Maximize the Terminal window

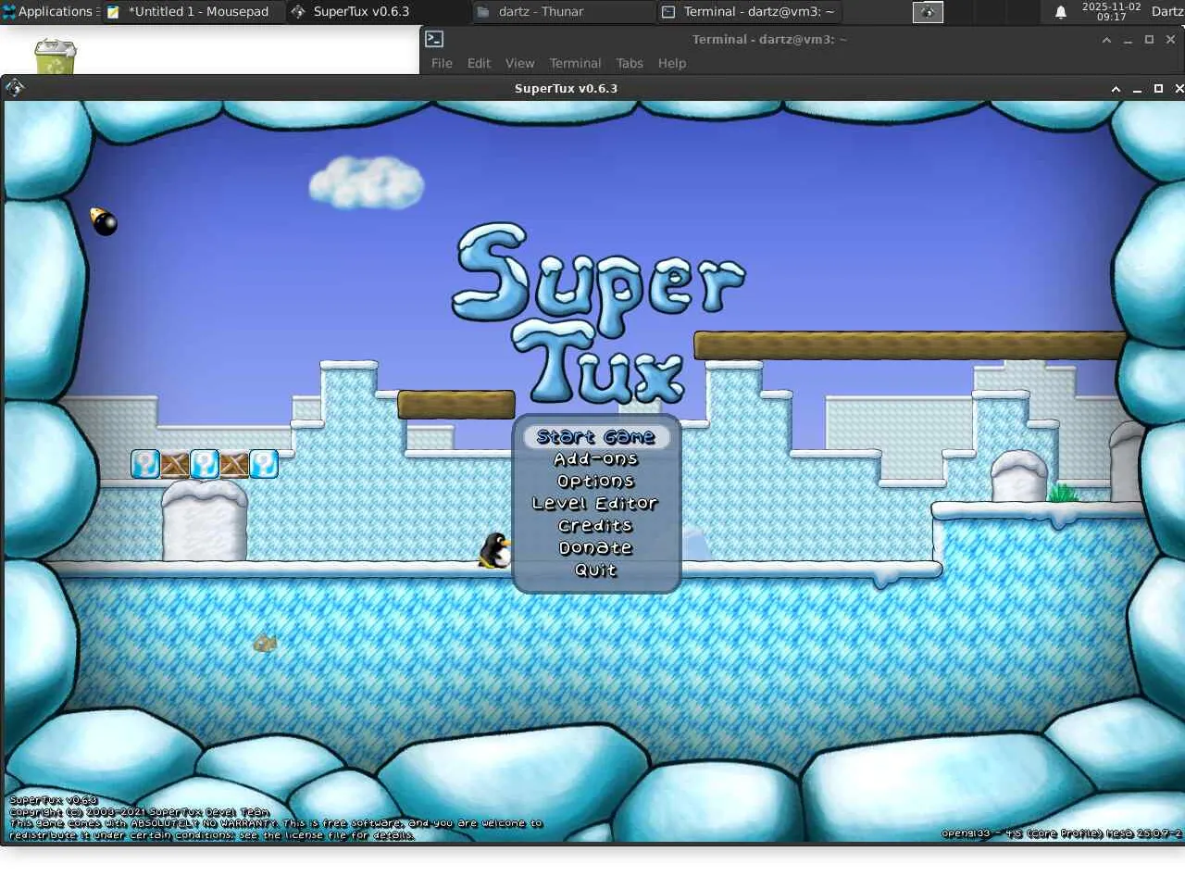pos(1149,40)
